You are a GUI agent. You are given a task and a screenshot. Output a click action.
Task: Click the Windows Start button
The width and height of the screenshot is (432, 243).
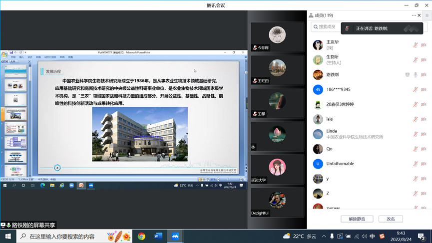8,236
